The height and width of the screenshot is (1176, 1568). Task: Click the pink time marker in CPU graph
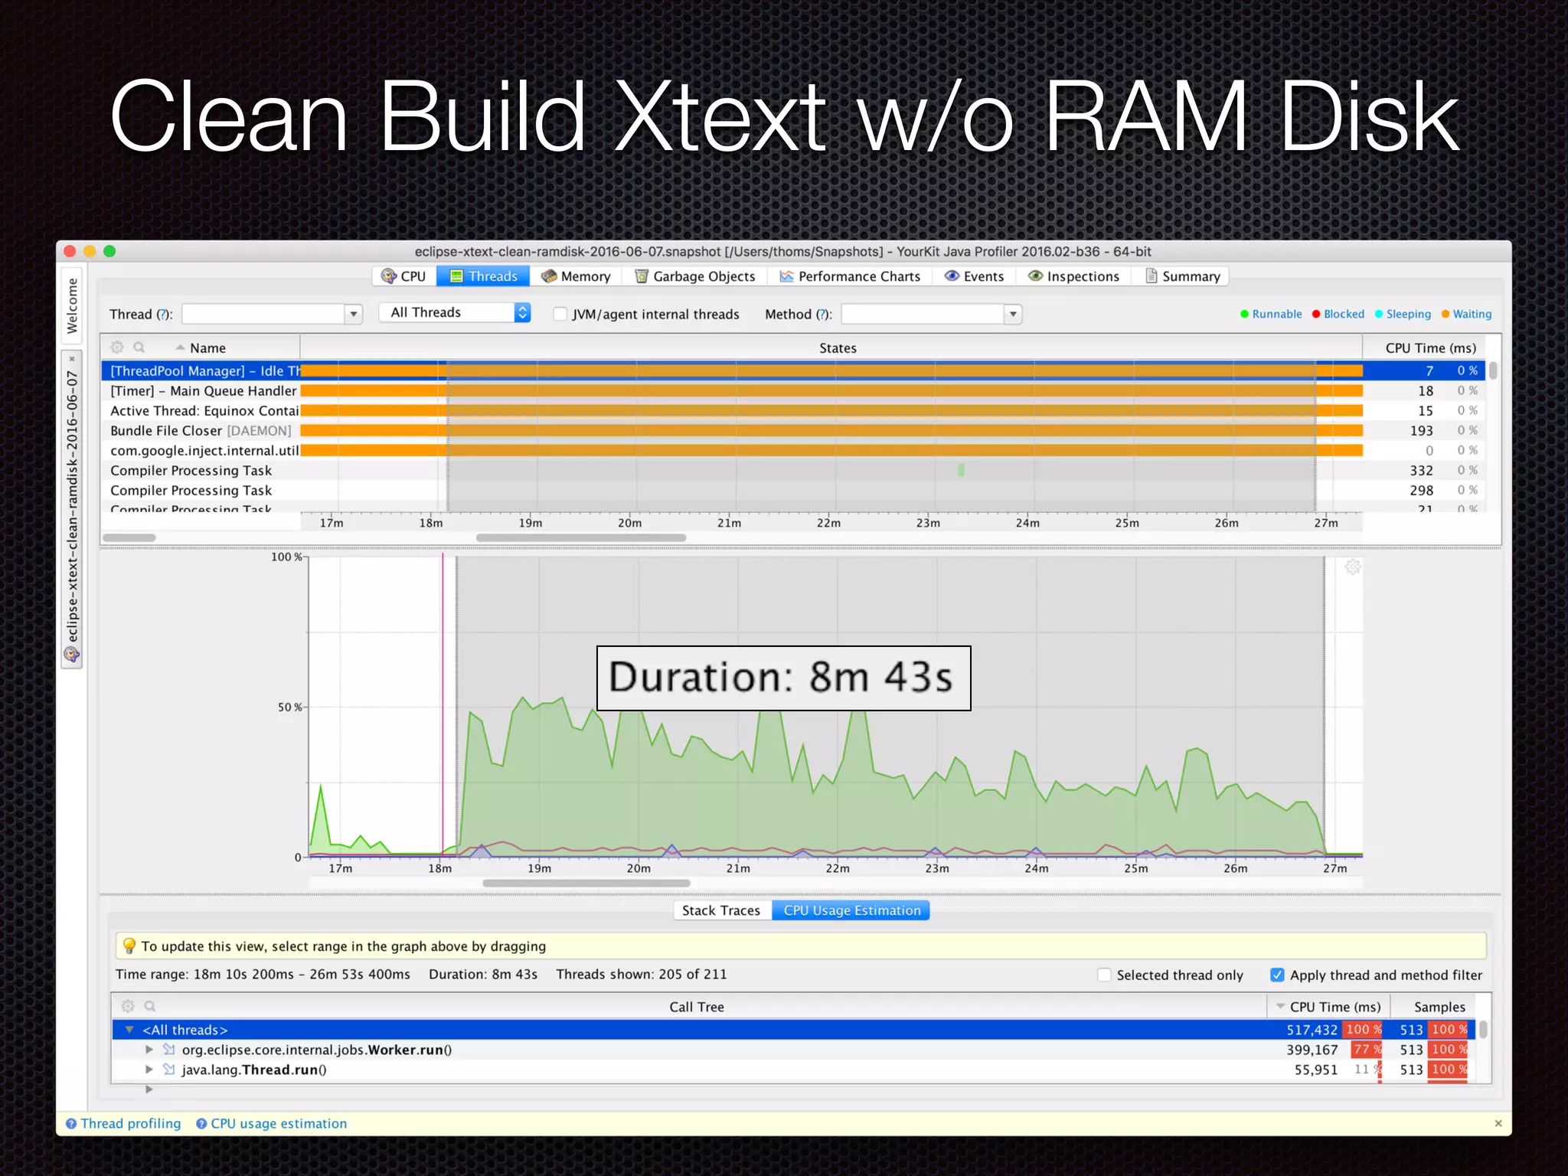coord(442,704)
